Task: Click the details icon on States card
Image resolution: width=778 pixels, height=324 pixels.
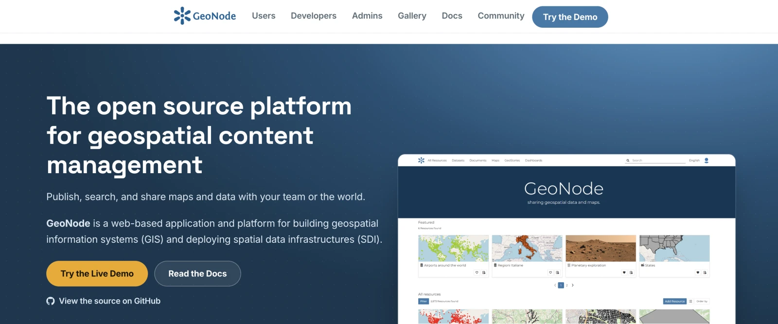Action: 705,272
